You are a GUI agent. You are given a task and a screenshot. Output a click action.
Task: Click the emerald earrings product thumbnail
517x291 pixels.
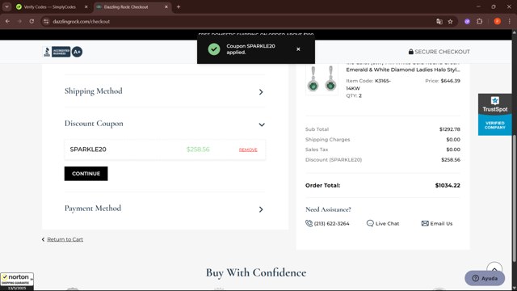pyautogui.click(x=322, y=79)
